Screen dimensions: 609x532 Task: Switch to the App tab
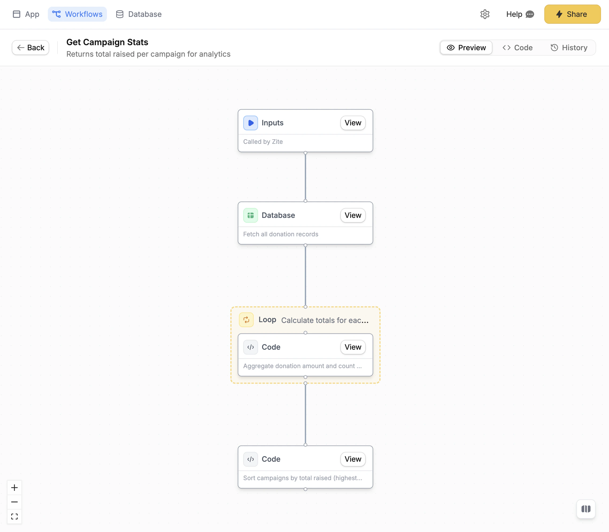pos(26,14)
